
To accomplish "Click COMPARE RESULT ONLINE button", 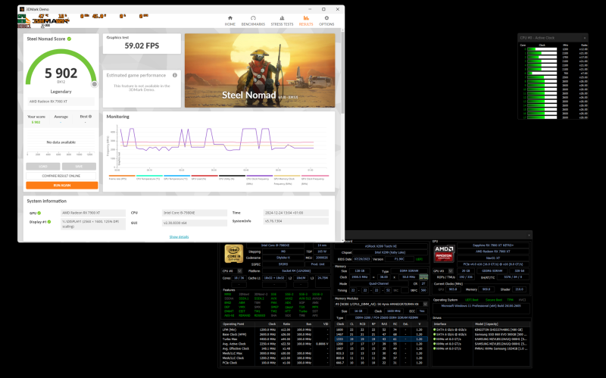I will pyautogui.click(x=61, y=176).
